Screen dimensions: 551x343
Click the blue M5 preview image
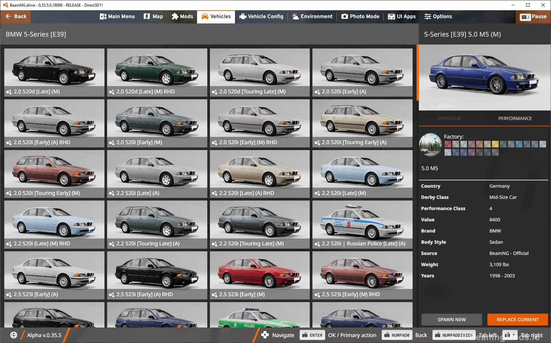pyautogui.click(x=484, y=78)
